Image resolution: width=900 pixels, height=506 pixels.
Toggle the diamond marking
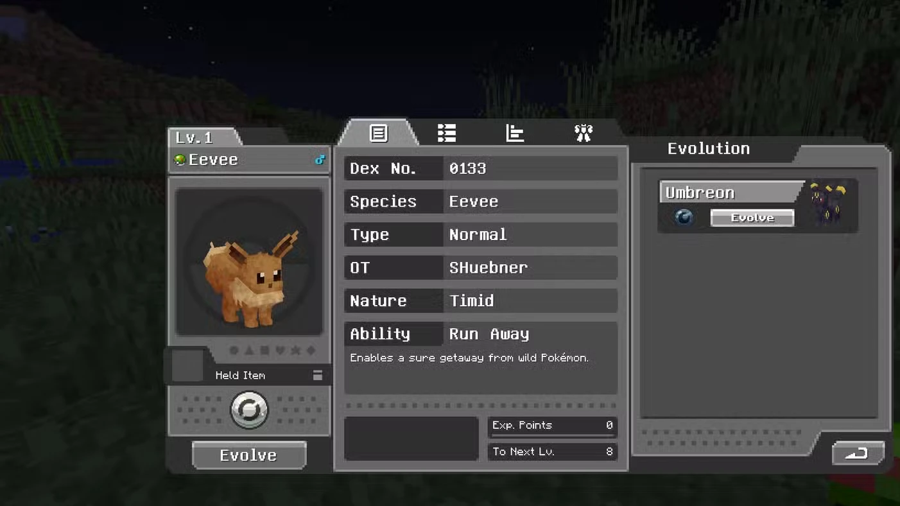tap(311, 351)
